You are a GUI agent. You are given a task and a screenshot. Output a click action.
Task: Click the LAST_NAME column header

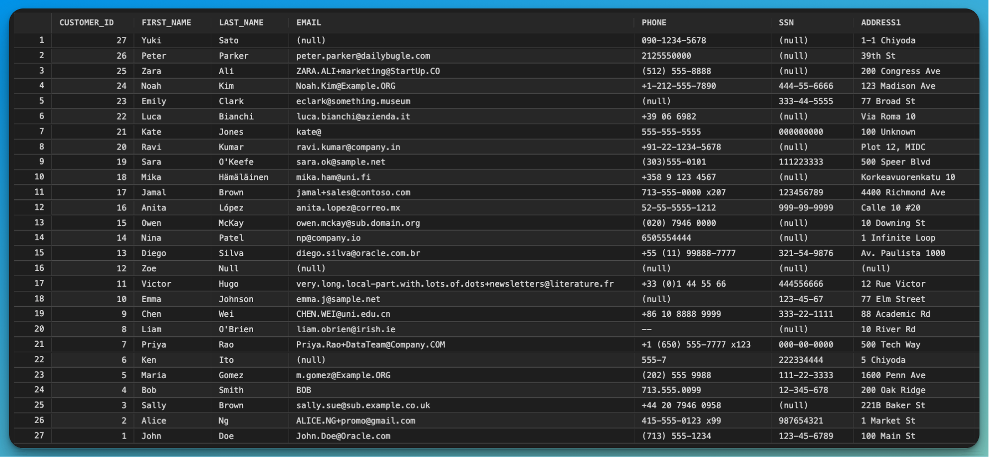click(x=241, y=23)
